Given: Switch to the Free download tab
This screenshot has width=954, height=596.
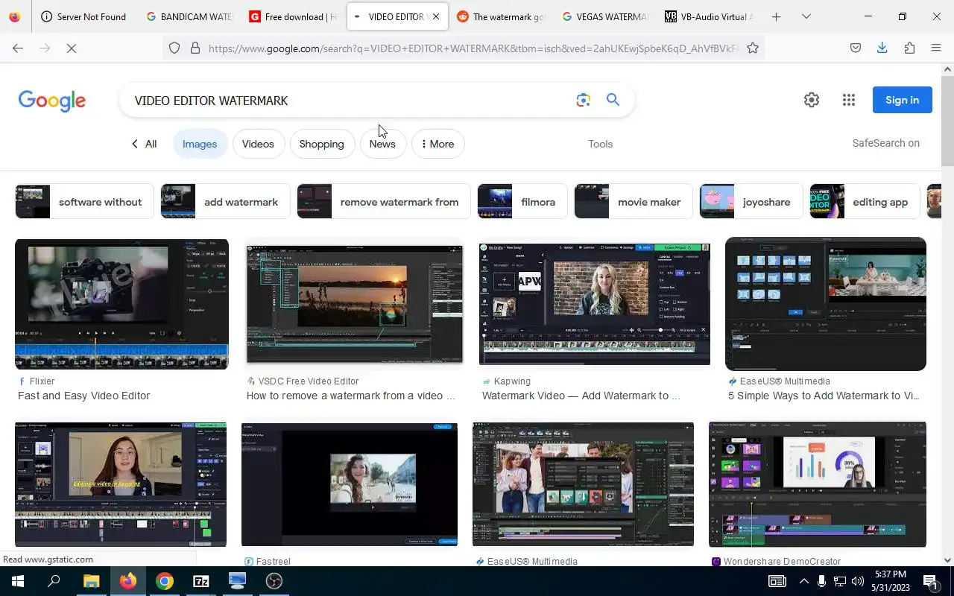Looking at the screenshot, I should (x=294, y=16).
